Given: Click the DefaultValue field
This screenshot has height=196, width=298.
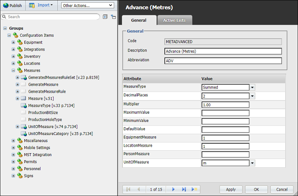Looking at the screenshot, I should 225,130.
